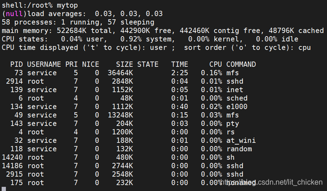Click the 'inet' command name

pyautogui.click(x=235, y=90)
